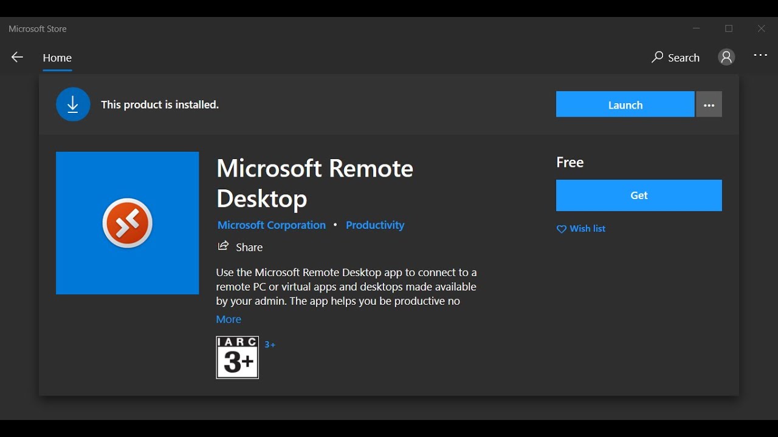This screenshot has width=778, height=437.
Task: Click the app description paragraph
Action: point(346,286)
